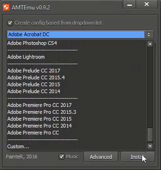Viewport: 161px width, 170px height.
Task: Click the list scrollbar down arrow
Action: tap(150, 146)
